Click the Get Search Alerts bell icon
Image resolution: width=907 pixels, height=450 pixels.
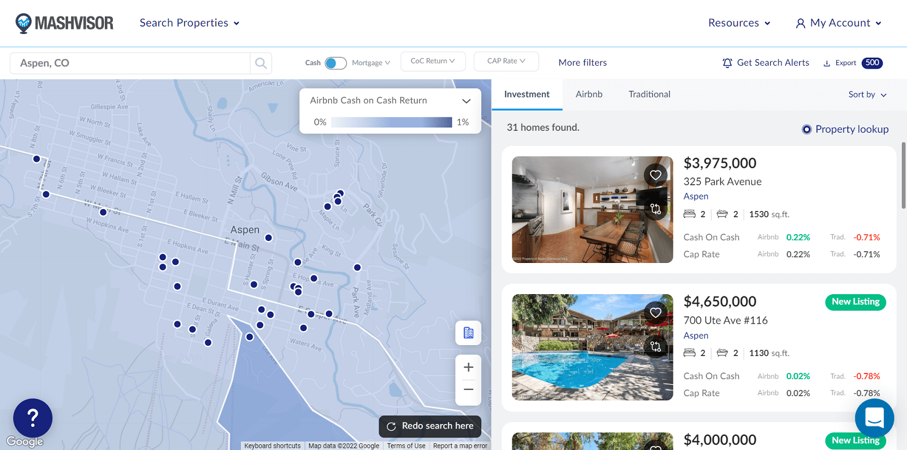click(x=727, y=63)
